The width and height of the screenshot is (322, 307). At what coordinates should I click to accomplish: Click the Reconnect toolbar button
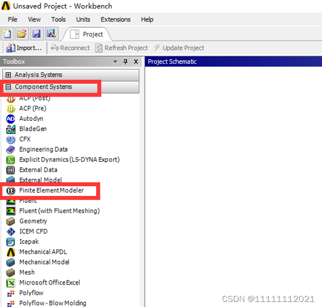pyautogui.click(x=70, y=48)
